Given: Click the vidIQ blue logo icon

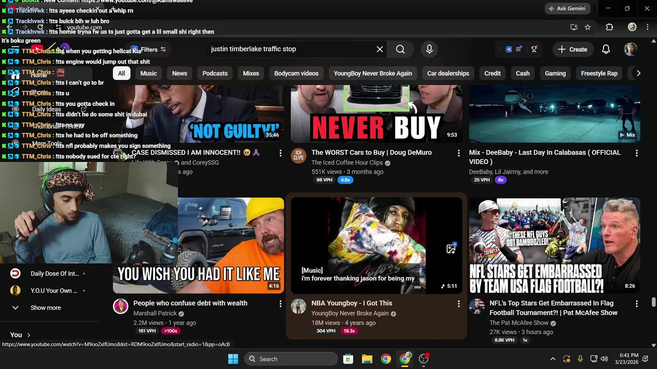Looking at the screenshot, I should click(x=509, y=49).
